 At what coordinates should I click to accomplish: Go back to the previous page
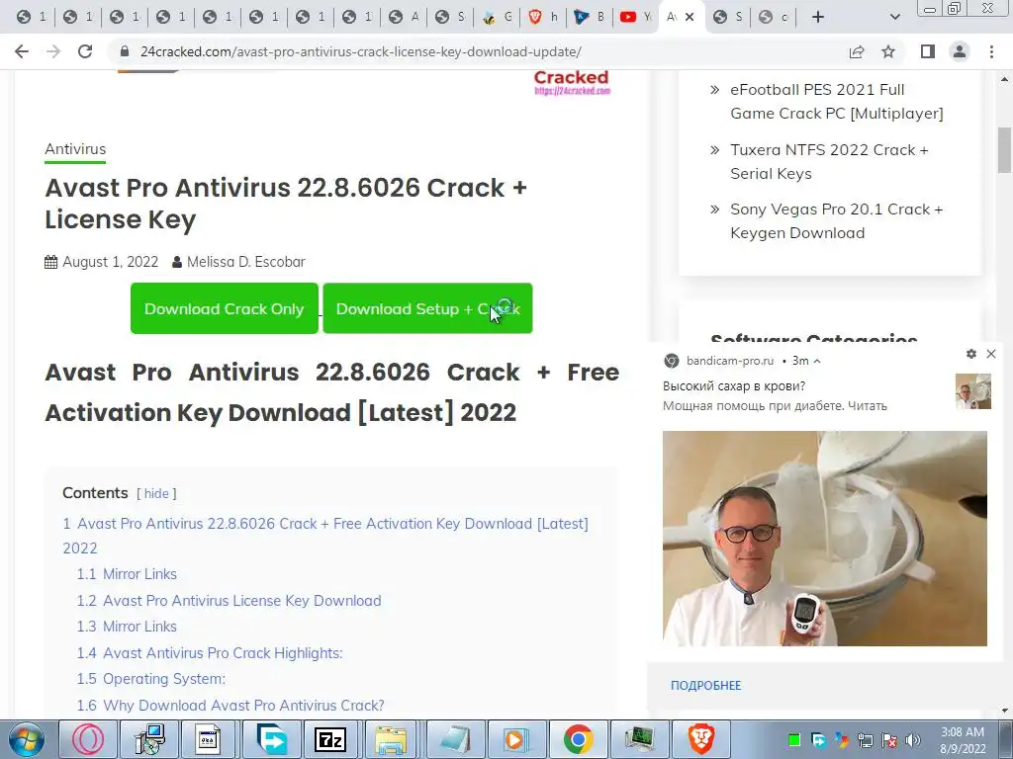pyautogui.click(x=22, y=51)
